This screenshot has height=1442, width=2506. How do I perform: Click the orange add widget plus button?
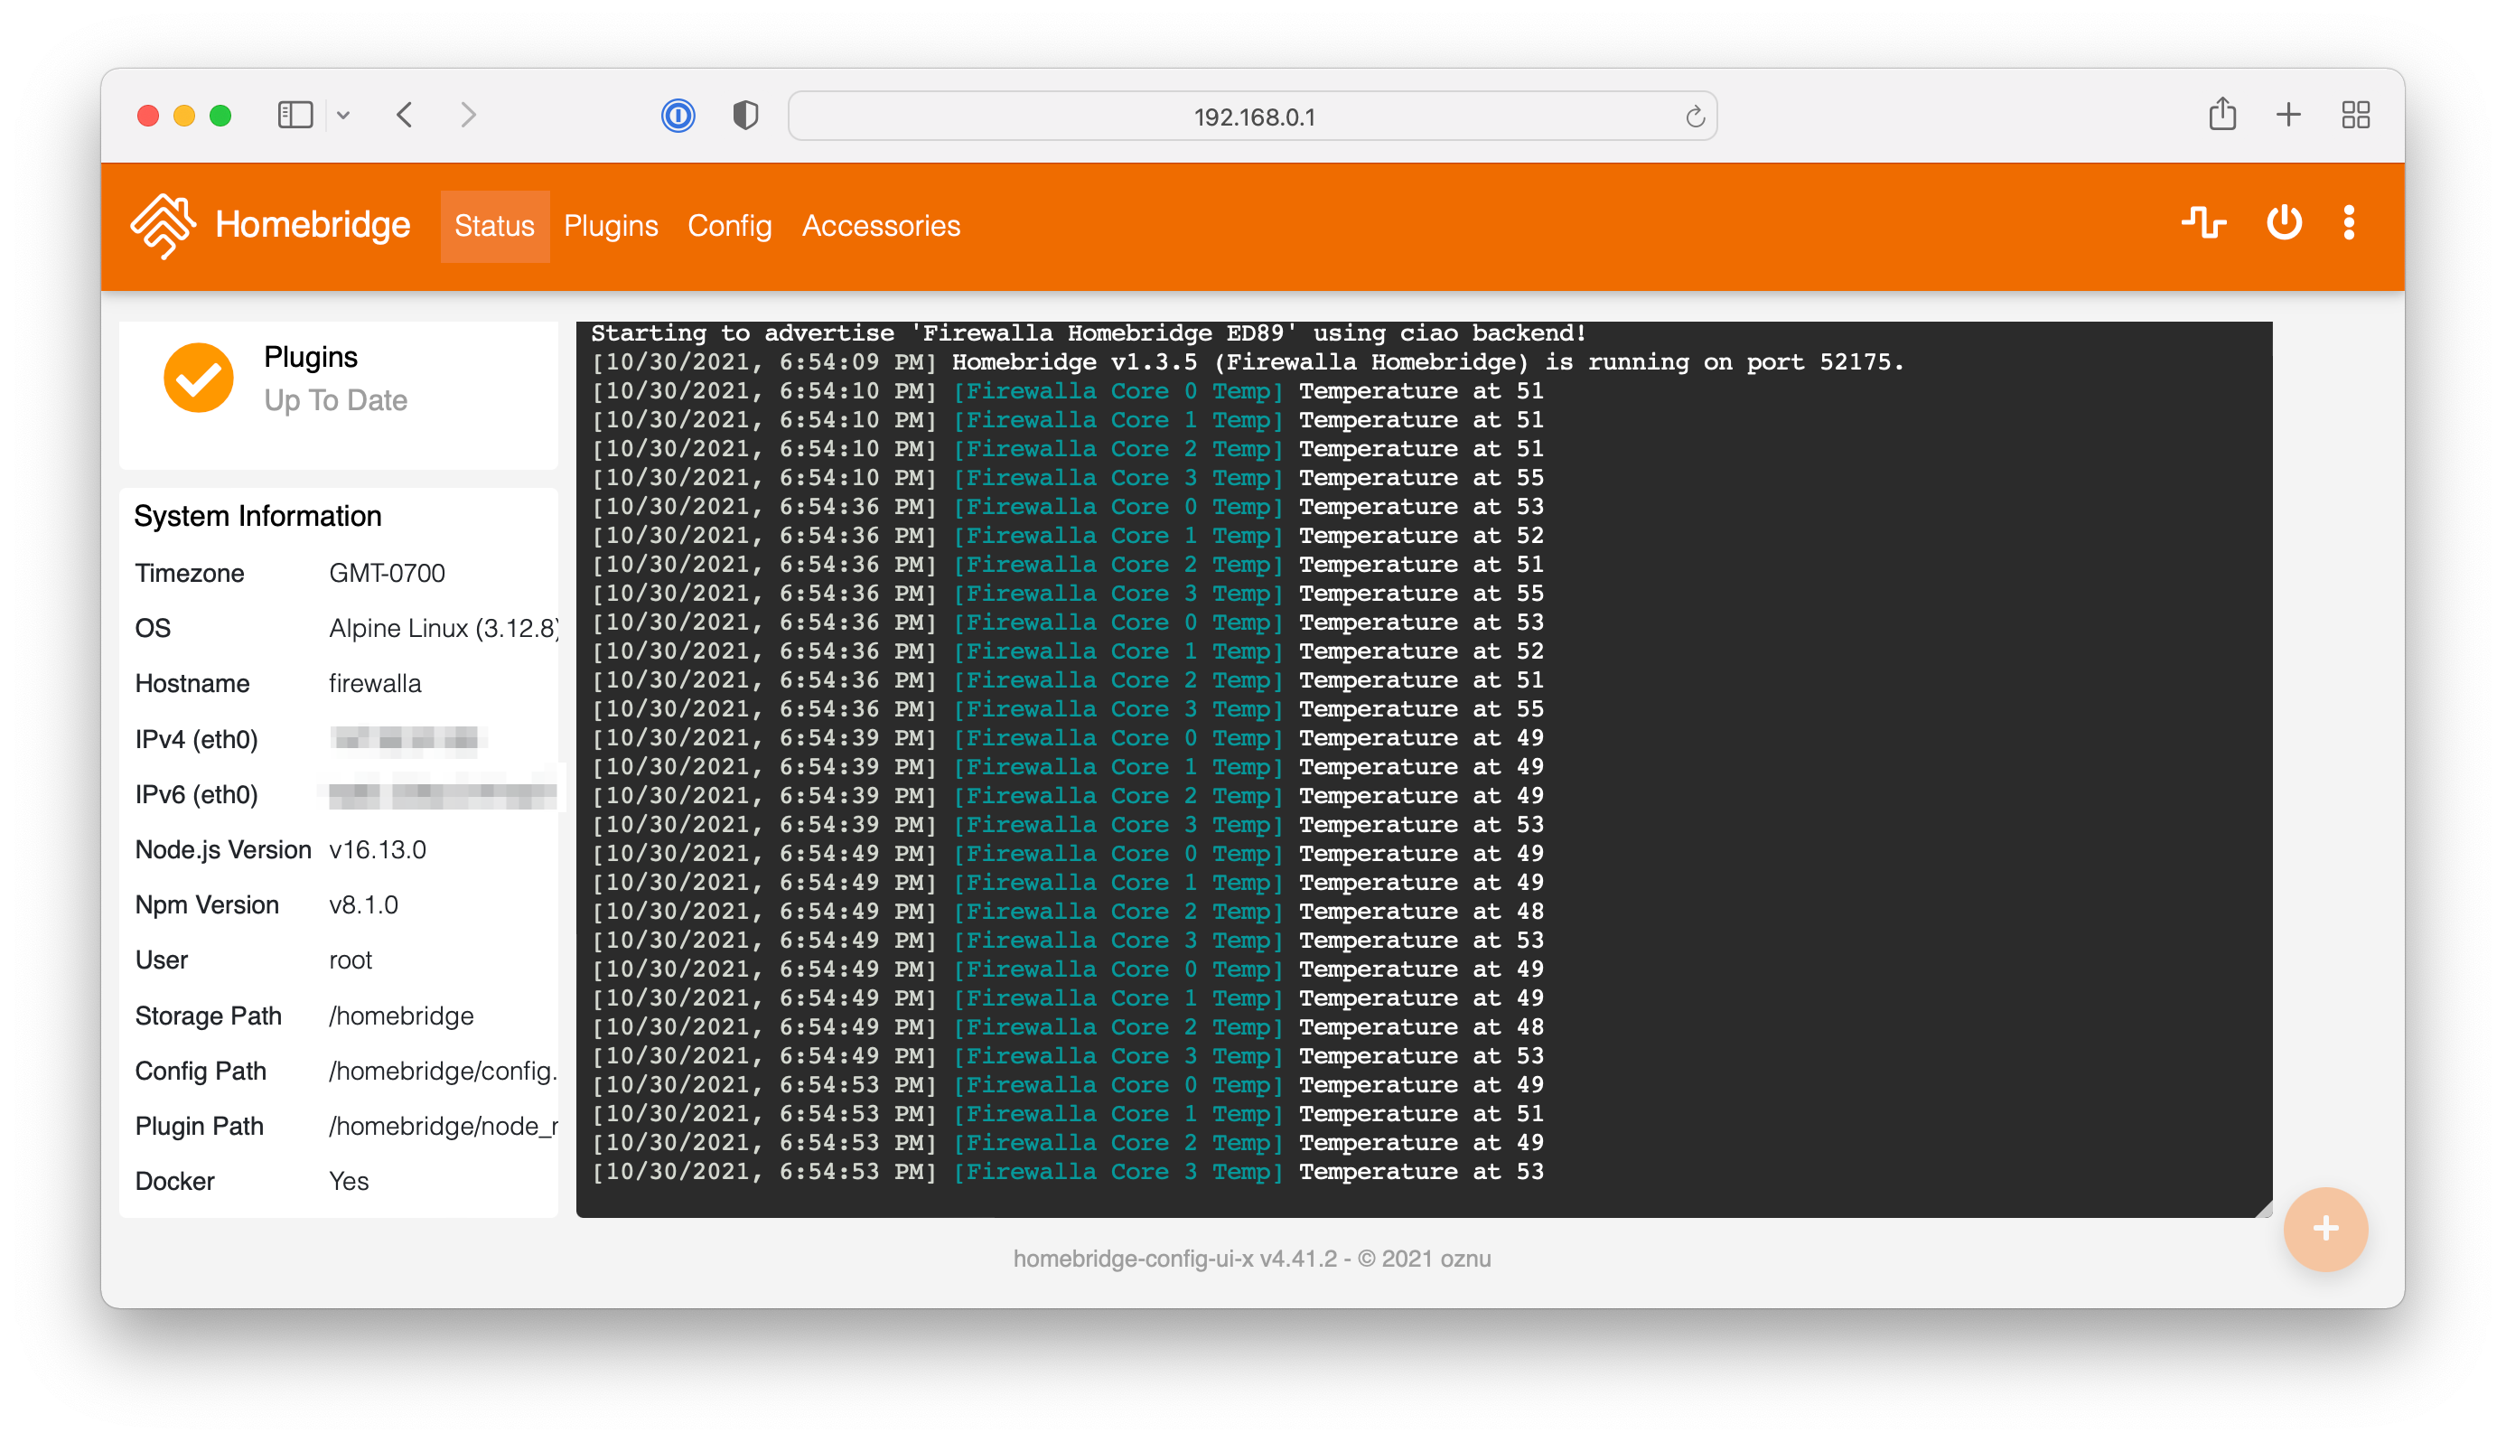tap(2324, 1228)
